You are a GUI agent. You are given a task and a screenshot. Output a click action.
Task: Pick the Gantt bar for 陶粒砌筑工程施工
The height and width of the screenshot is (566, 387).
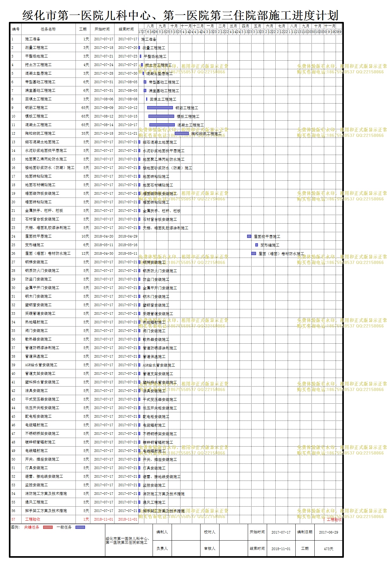point(182,133)
